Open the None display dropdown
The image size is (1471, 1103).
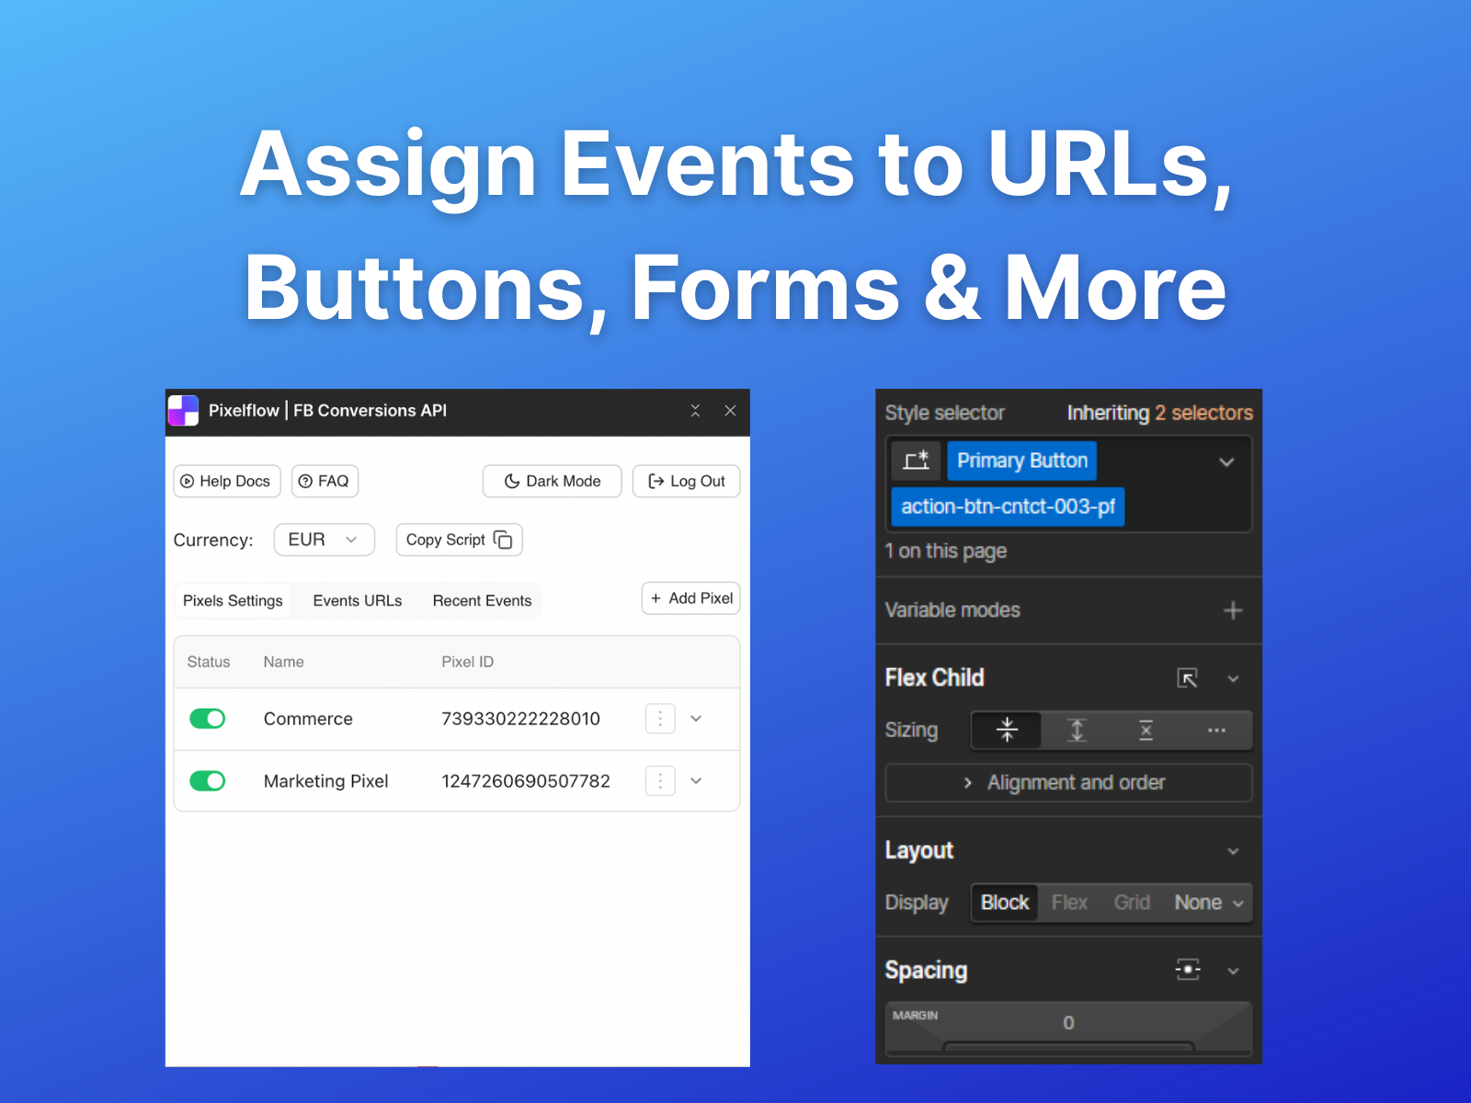point(1208,903)
